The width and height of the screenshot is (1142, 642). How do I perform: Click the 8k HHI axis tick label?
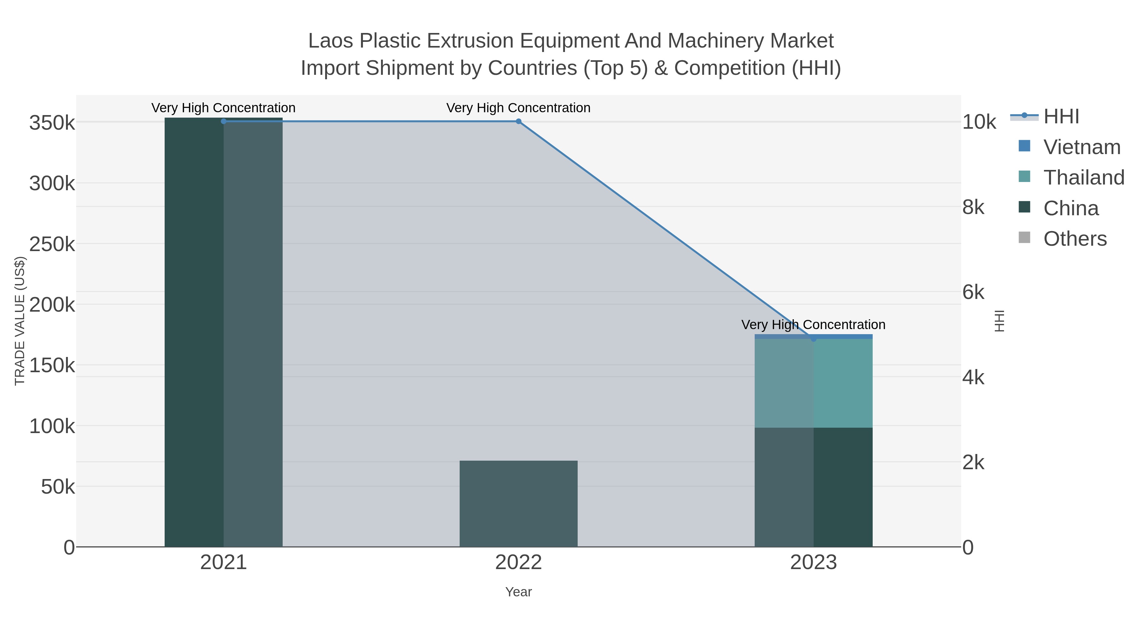(973, 207)
